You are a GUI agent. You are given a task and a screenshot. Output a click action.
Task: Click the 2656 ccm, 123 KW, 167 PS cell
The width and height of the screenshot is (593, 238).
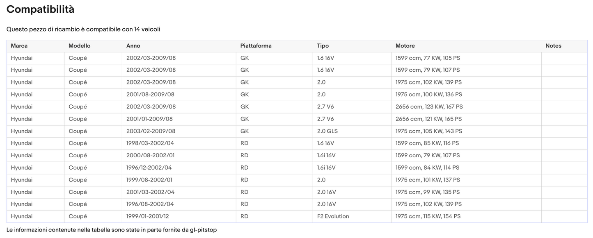coord(429,107)
